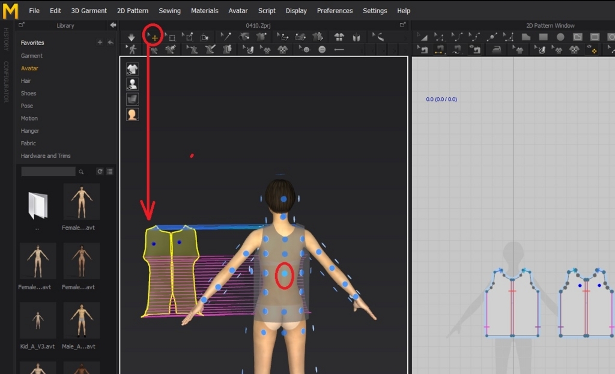Toggle 3D environment display icon

tap(132, 99)
